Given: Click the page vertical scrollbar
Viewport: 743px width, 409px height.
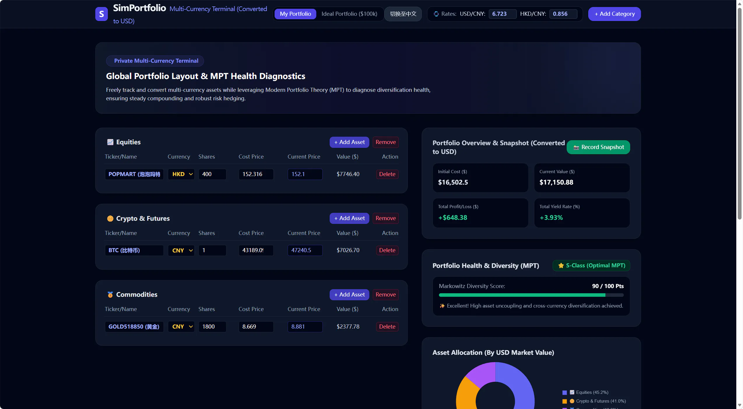Looking at the screenshot, I should [x=740, y=114].
